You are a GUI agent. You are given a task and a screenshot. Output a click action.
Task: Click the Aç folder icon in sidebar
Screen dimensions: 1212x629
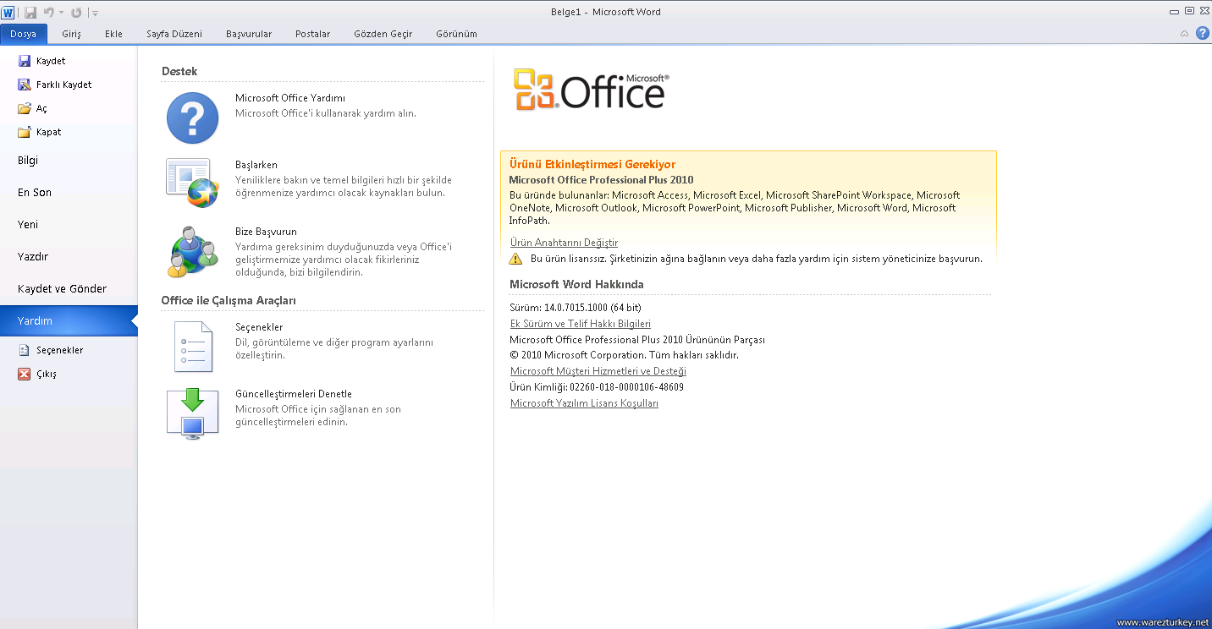[24, 108]
